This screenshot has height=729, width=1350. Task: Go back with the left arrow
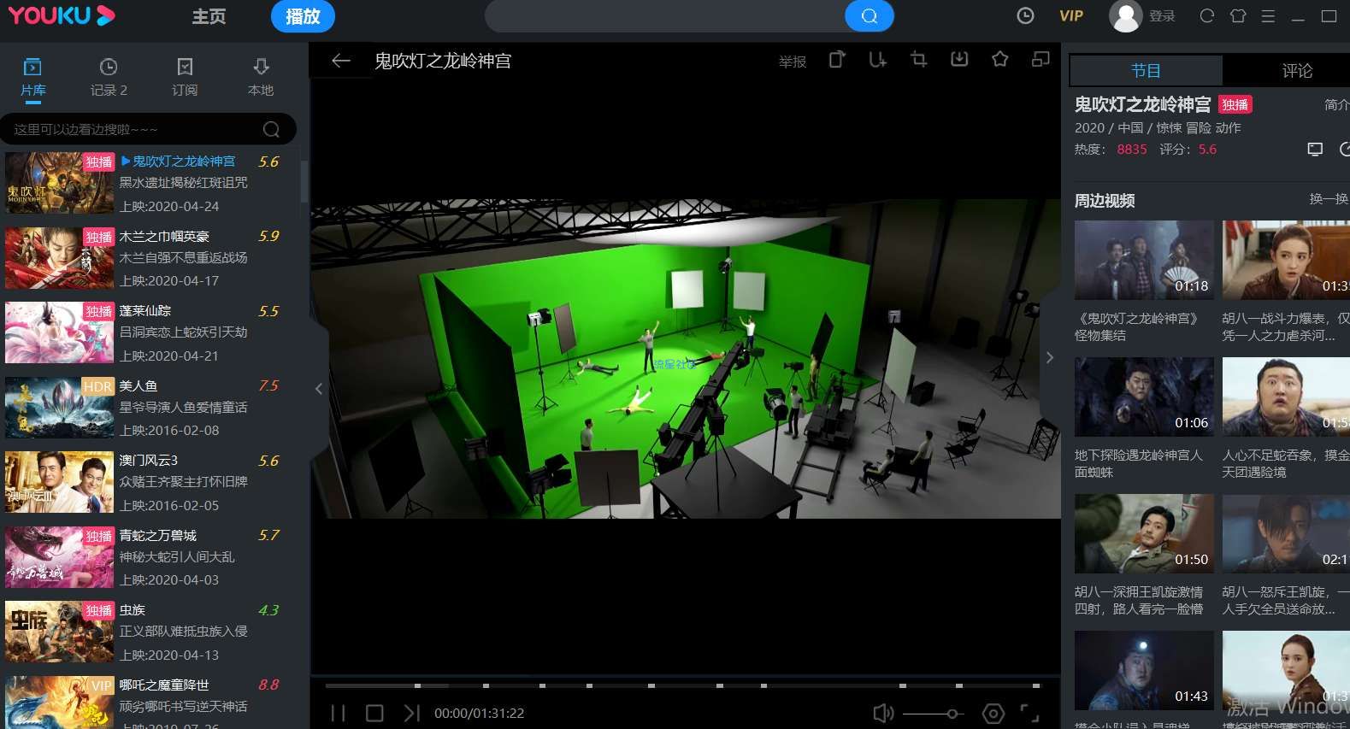[x=340, y=61]
